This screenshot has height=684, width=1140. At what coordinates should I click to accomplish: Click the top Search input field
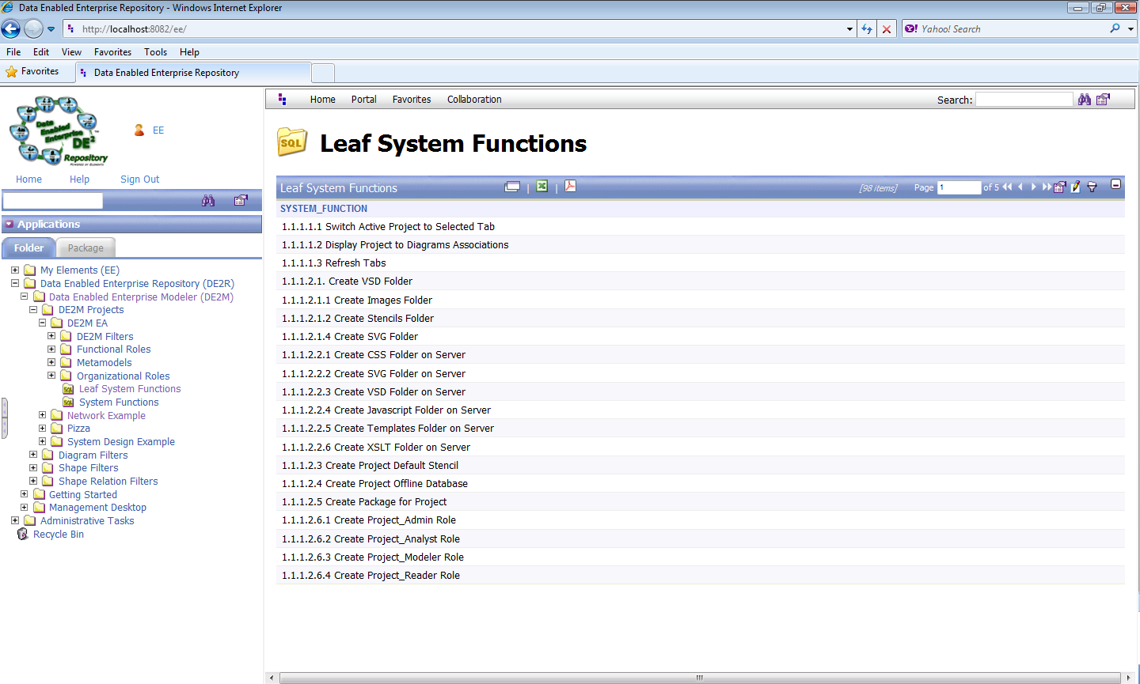coord(1024,100)
